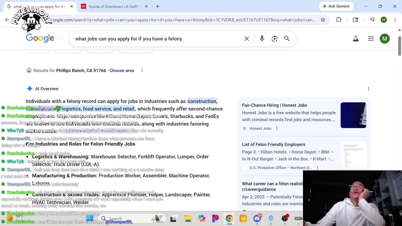Open Google Chrome taskbar icon
This screenshot has height=226, width=402.
229,218
